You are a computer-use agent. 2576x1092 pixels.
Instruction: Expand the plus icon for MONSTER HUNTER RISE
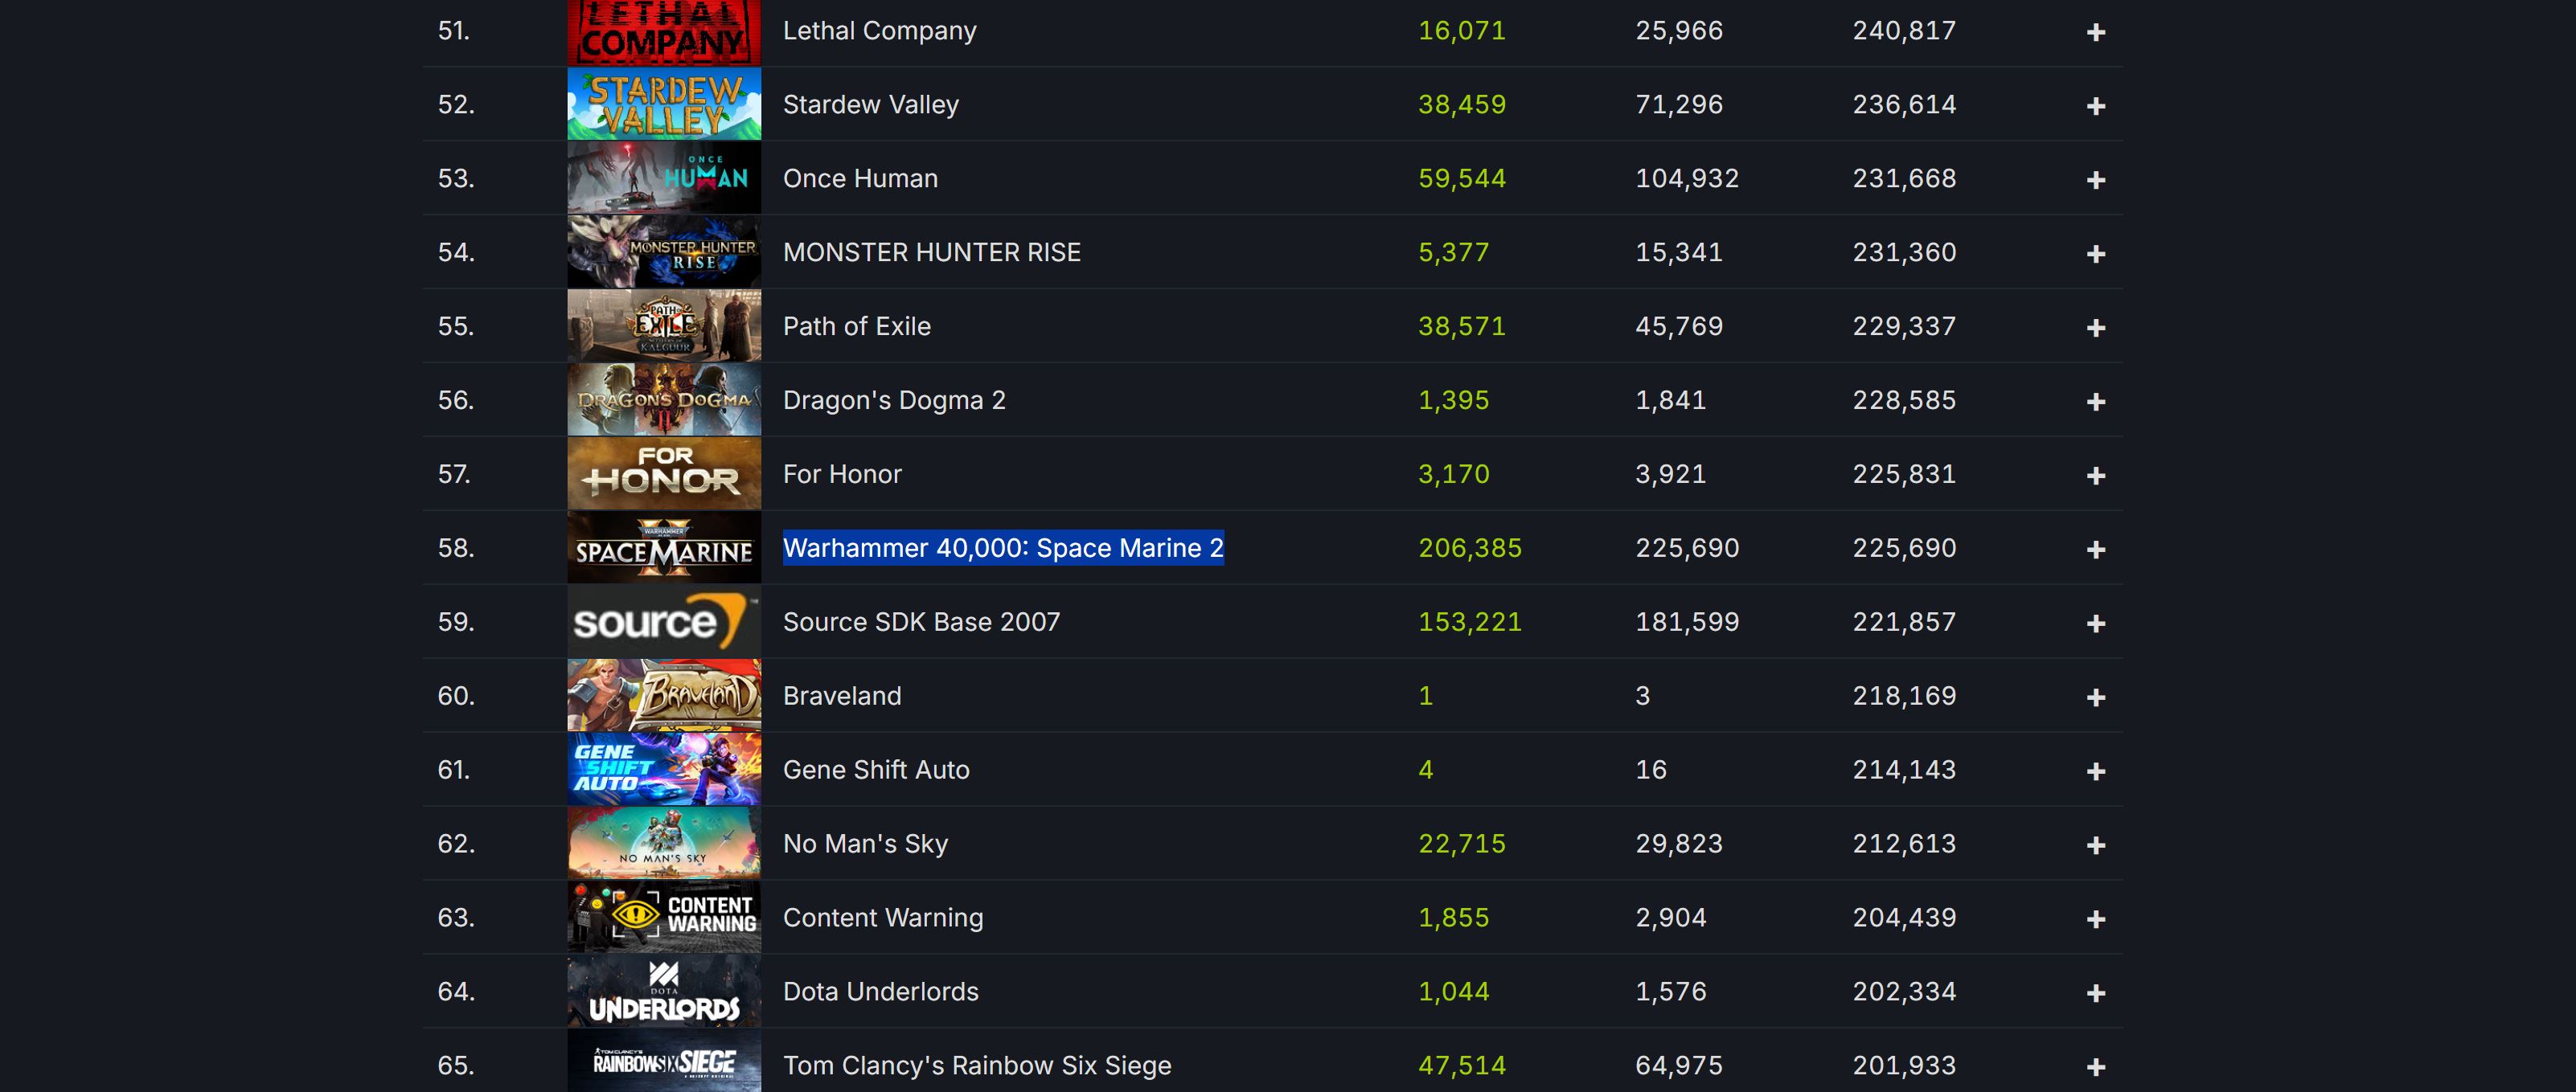[x=2096, y=254]
